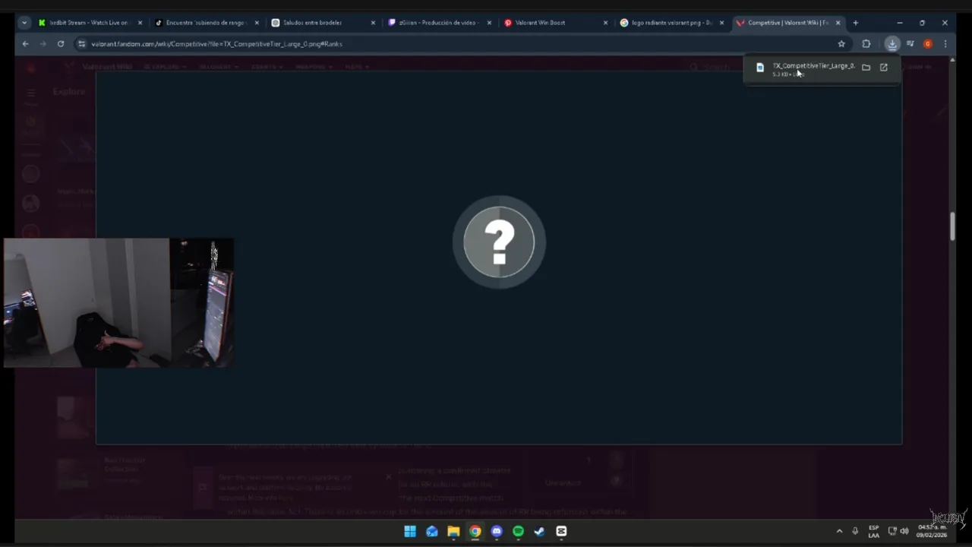Show hidden system tray icons
This screenshot has height=547, width=972.
click(839, 531)
